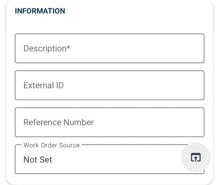Image resolution: width=219 pixels, height=185 pixels.
Task: Click the arrow-in-window icon beside Not Set
Action: pos(196,157)
